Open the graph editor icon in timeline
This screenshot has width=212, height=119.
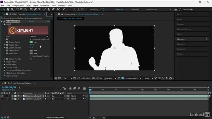click(x=84, y=88)
